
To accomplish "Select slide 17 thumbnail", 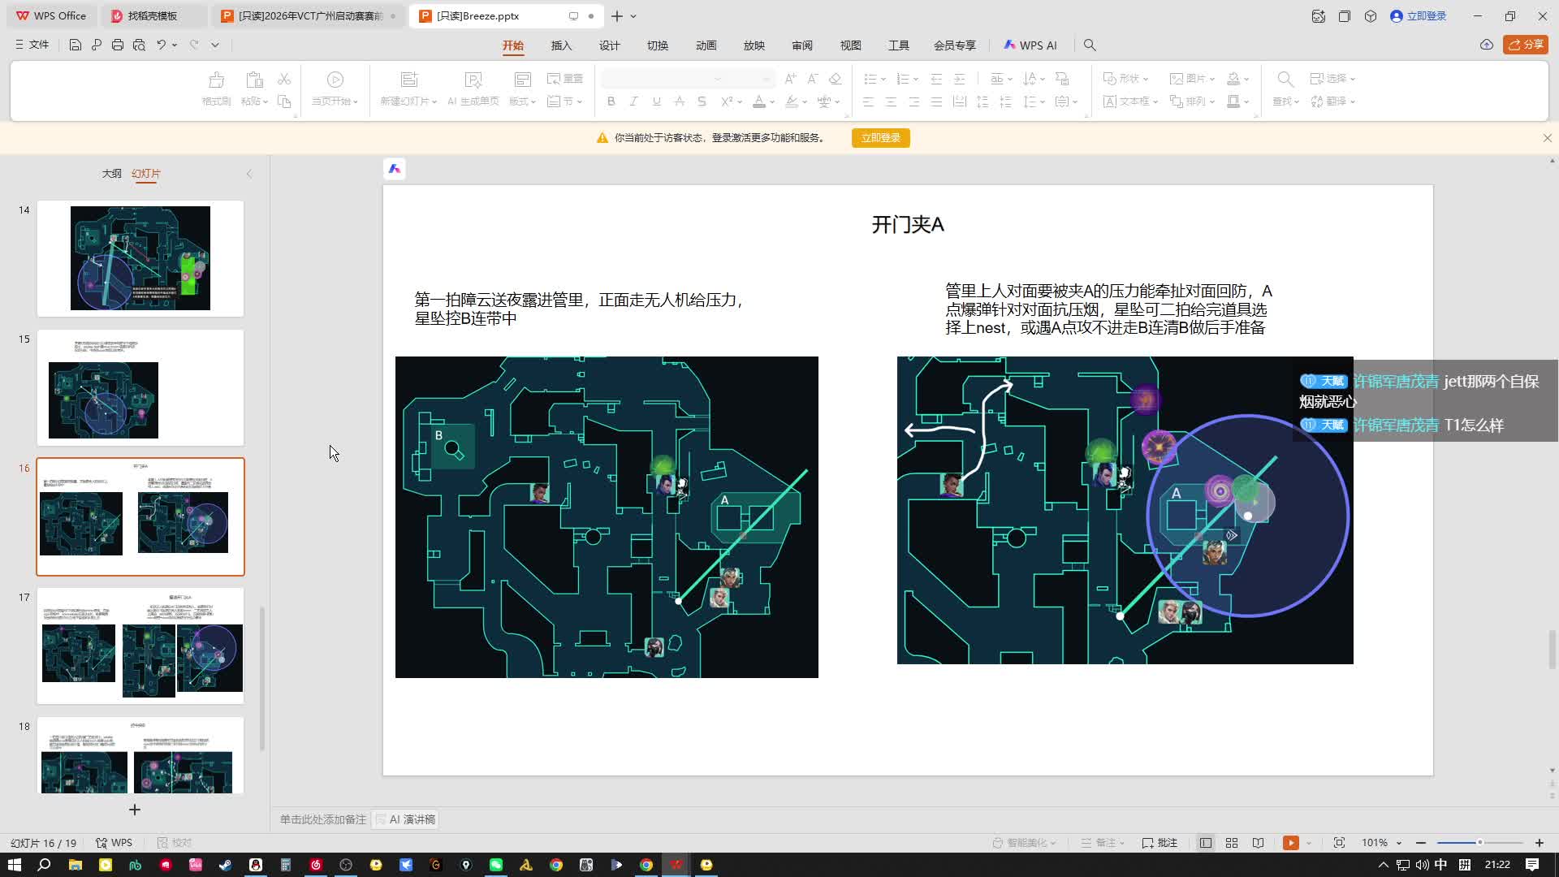I will (x=140, y=646).
